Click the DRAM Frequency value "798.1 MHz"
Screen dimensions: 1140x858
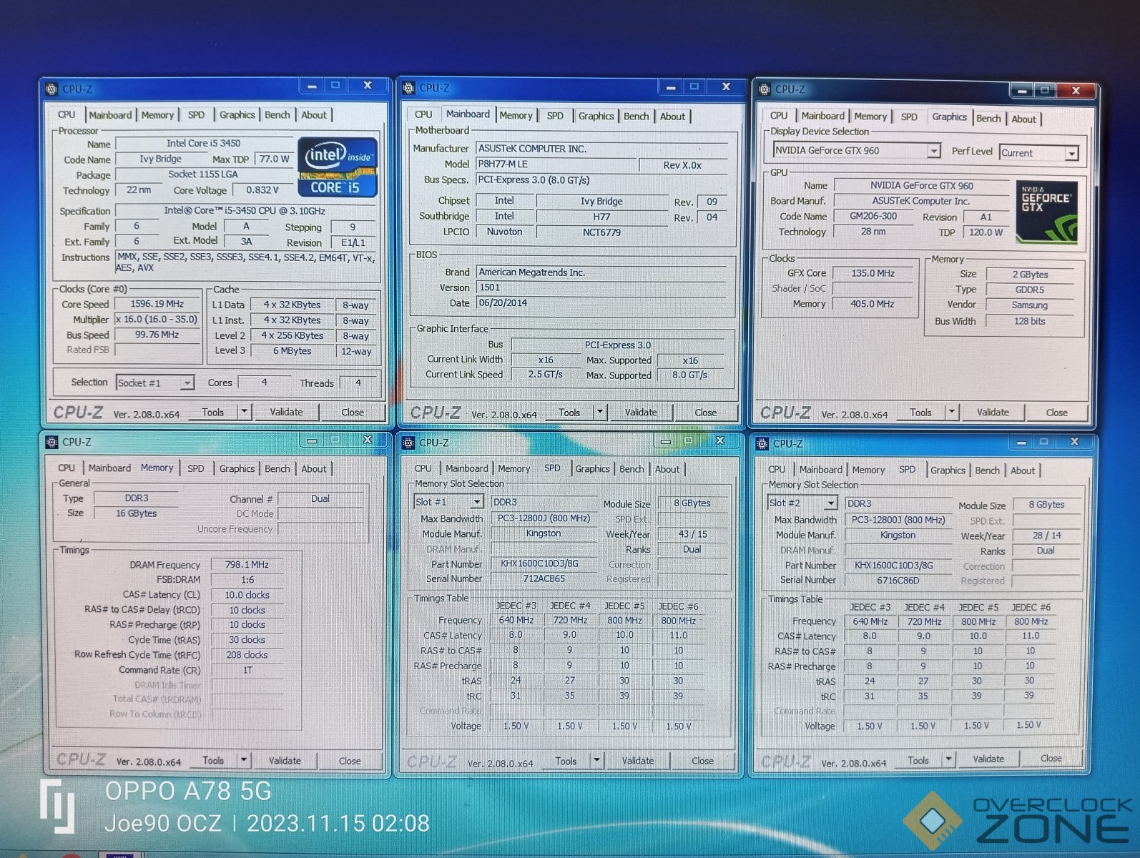pos(247,565)
